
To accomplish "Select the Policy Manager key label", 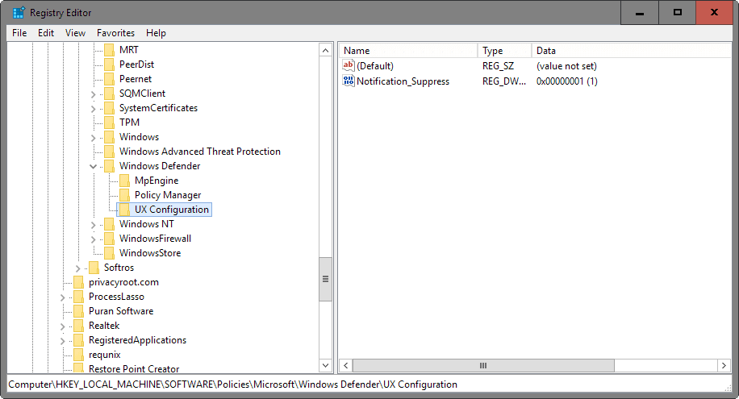I will pos(168,195).
